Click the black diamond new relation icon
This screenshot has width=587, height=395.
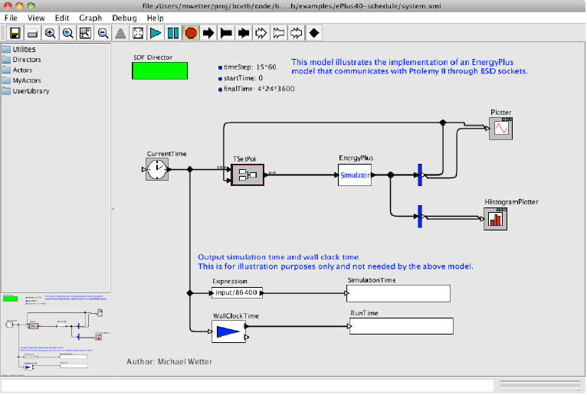pyautogui.click(x=313, y=33)
